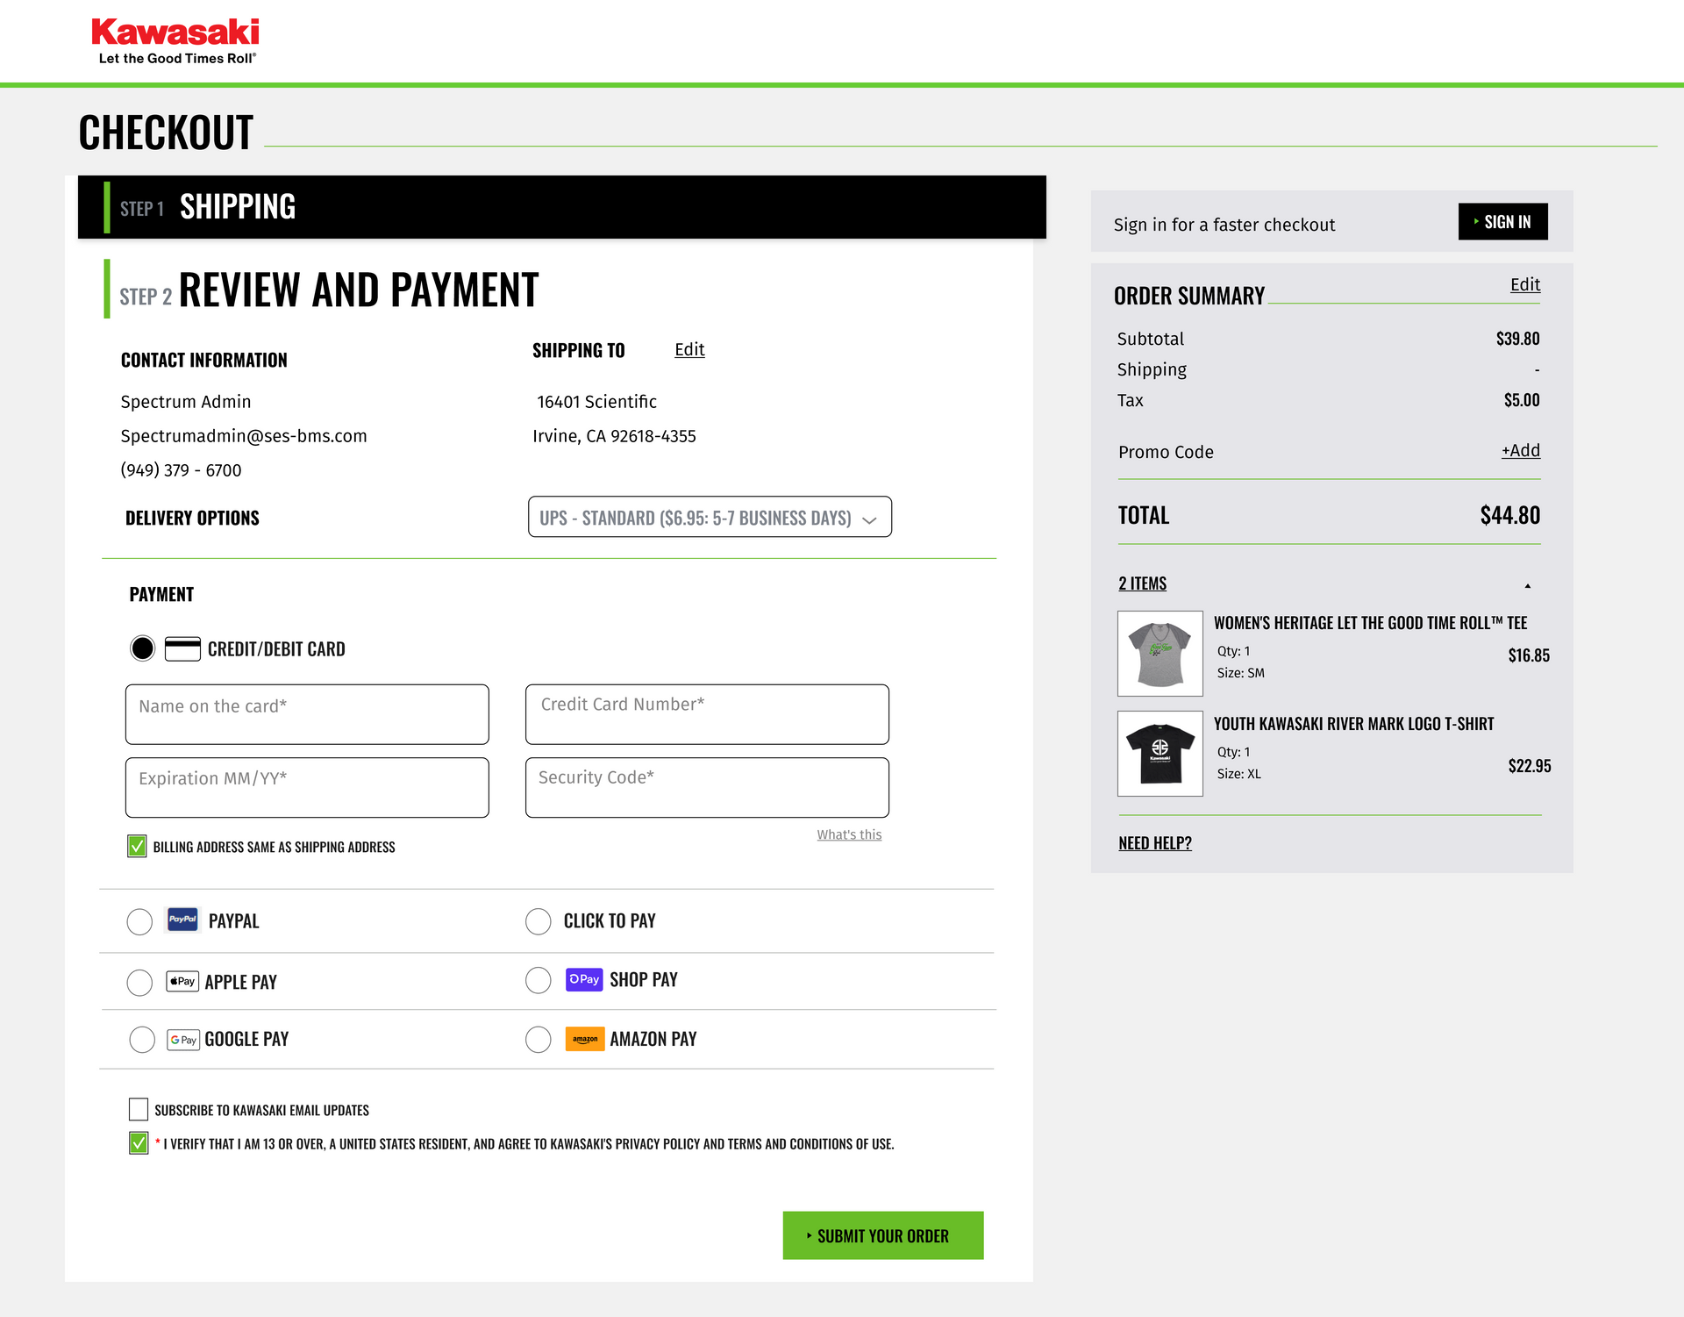Viewport: 1684px width, 1317px height.
Task: Collapse the 2 Items list arrow
Action: point(1527,585)
